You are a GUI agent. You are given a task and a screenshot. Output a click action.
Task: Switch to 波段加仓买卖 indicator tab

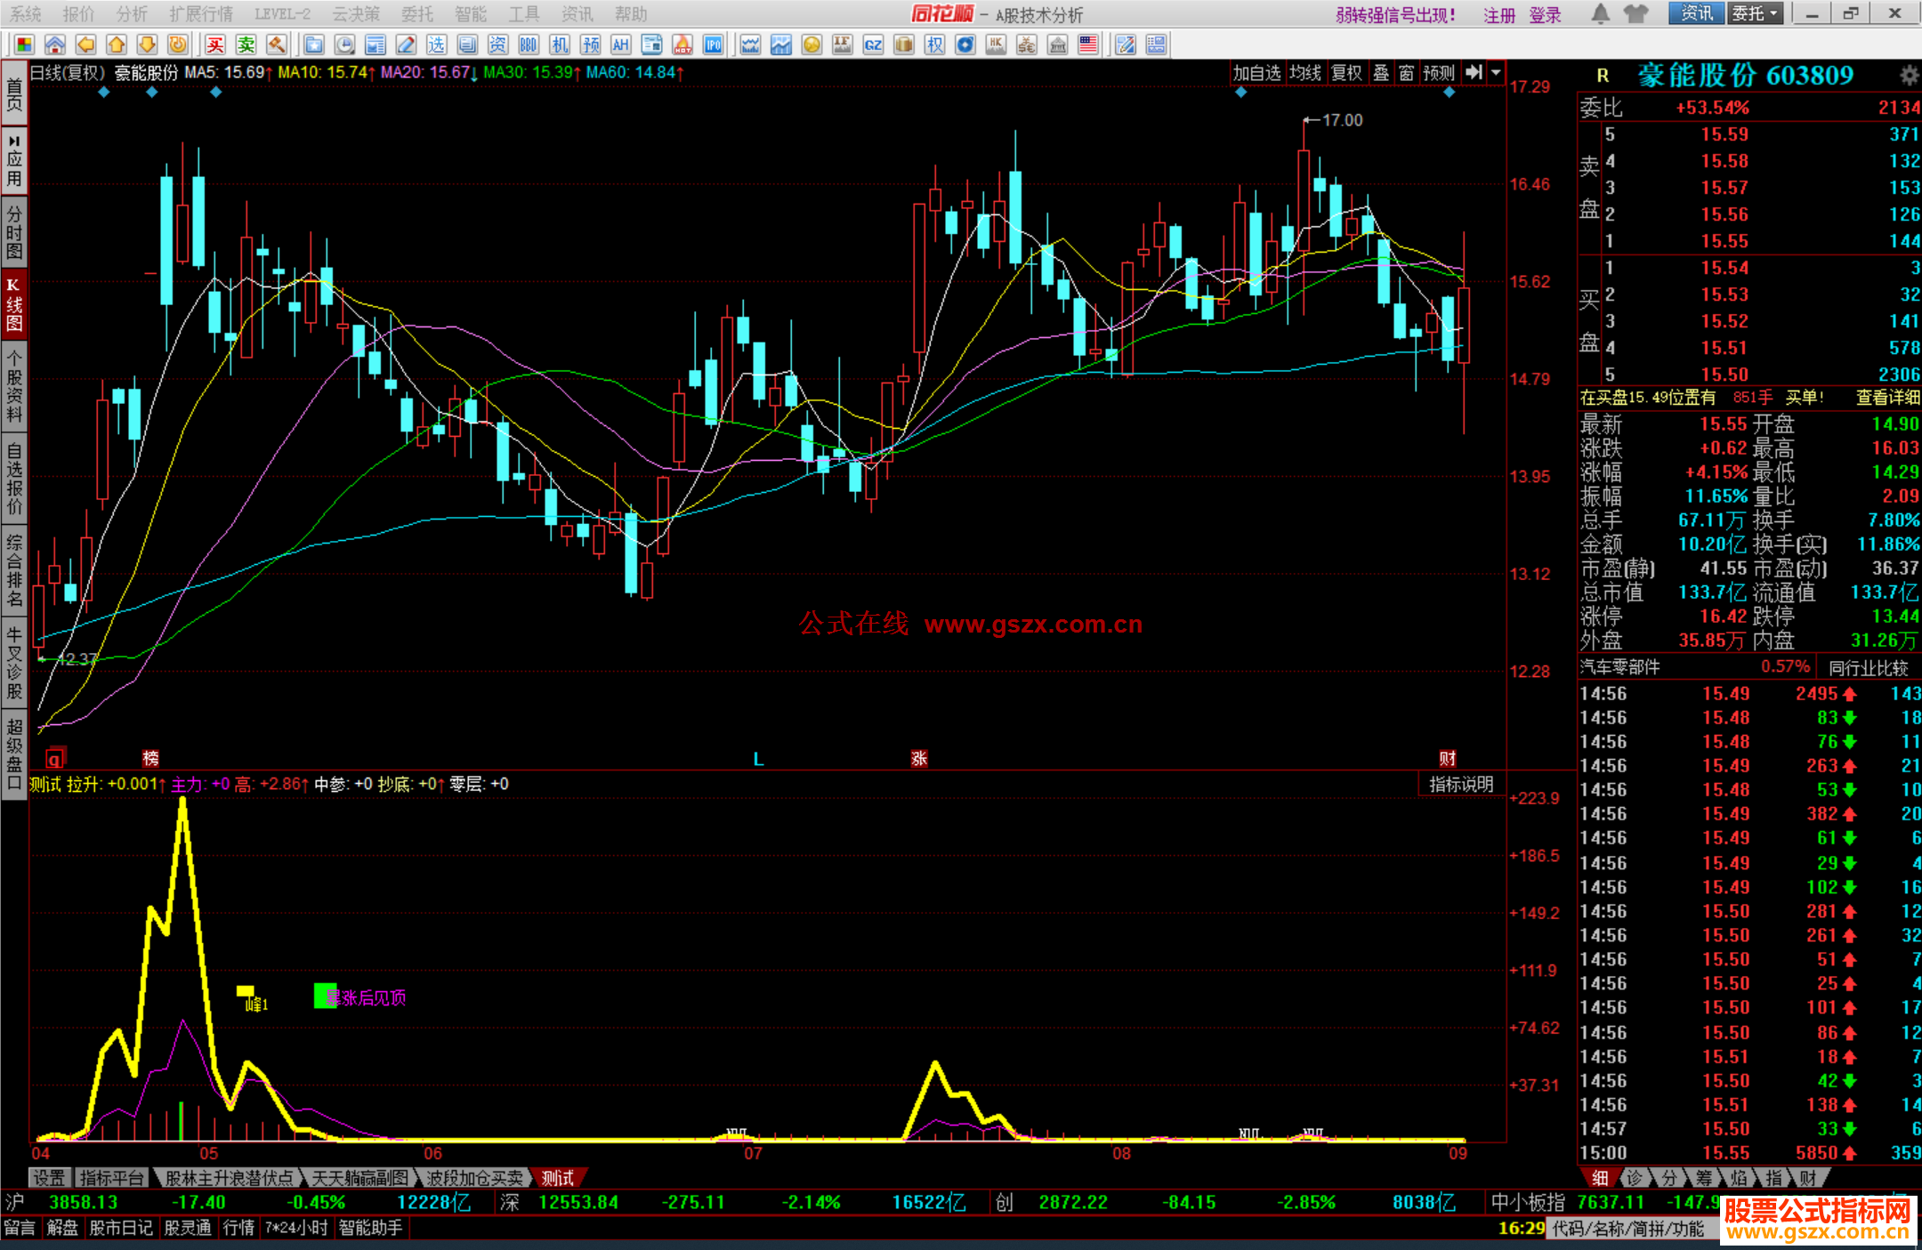point(474,1178)
